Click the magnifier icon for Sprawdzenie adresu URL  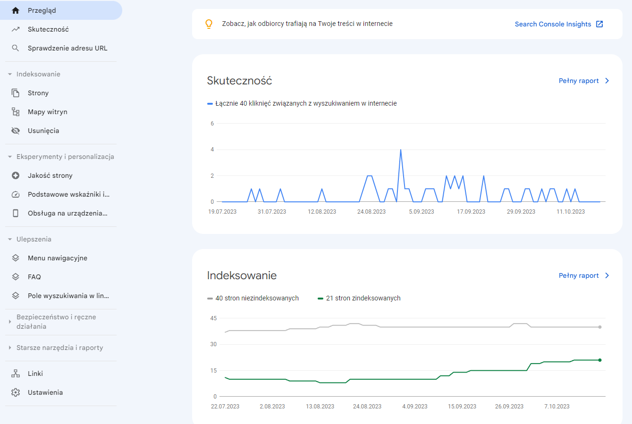(16, 48)
